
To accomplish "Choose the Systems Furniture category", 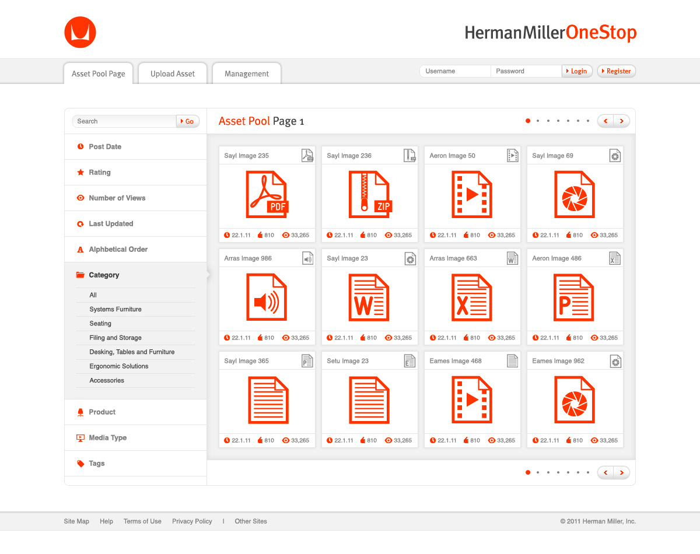I will [x=116, y=309].
